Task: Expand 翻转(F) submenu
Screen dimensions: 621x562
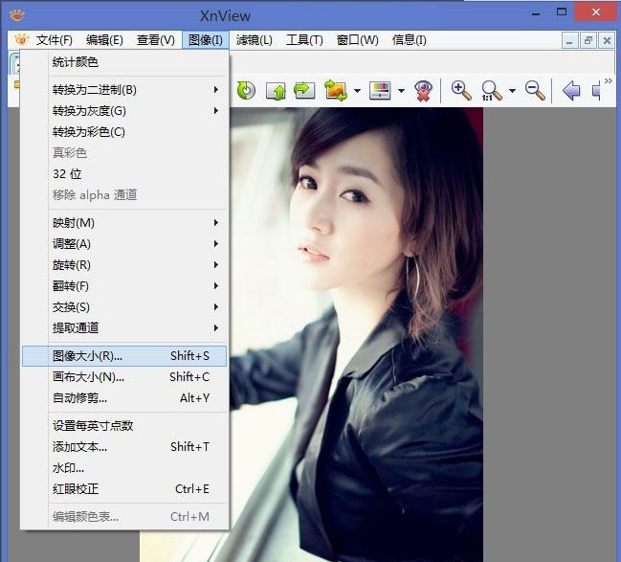Action: click(x=124, y=286)
